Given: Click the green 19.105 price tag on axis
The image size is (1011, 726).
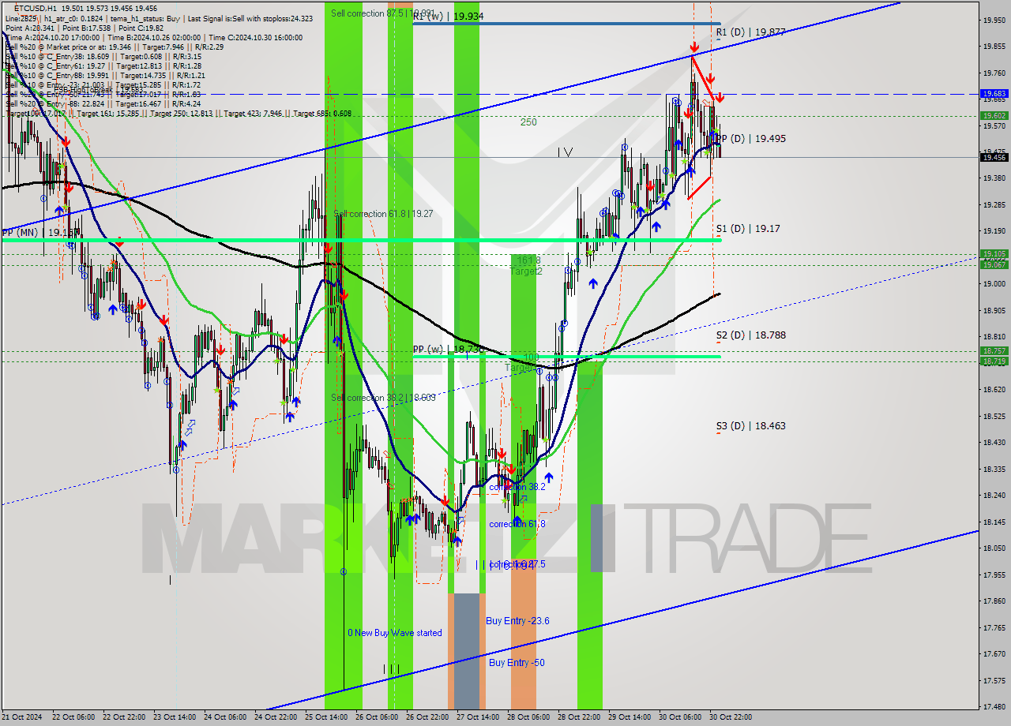Looking at the screenshot, I should [994, 253].
